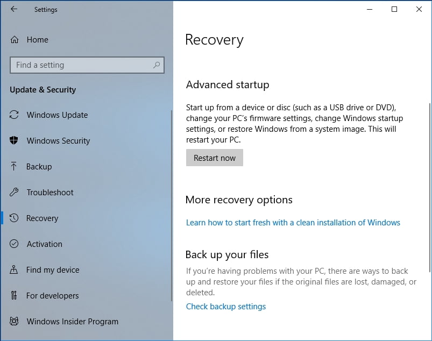
Task: Click the Windows Update sync icon
Action: pyautogui.click(x=15, y=115)
